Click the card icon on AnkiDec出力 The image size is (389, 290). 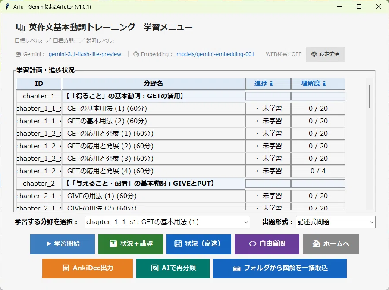point(66,268)
